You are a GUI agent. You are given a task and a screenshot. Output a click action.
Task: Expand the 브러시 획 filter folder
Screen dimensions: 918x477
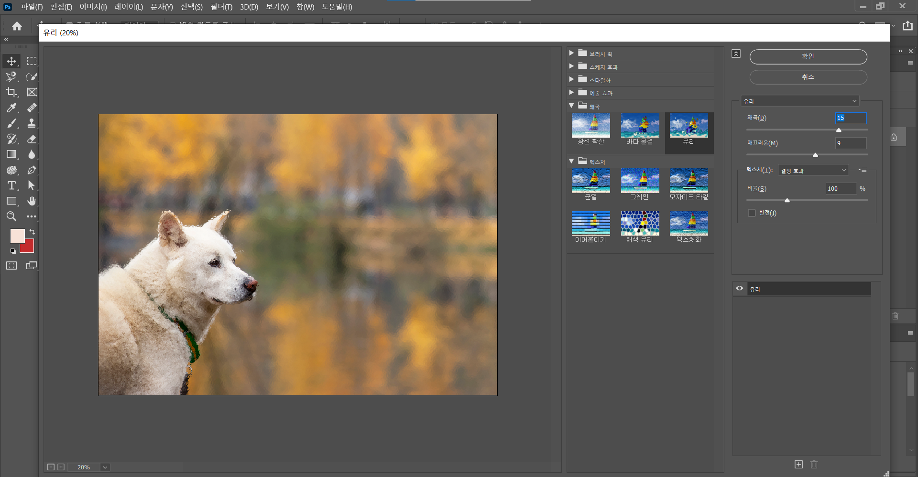[x=571, y=53]
